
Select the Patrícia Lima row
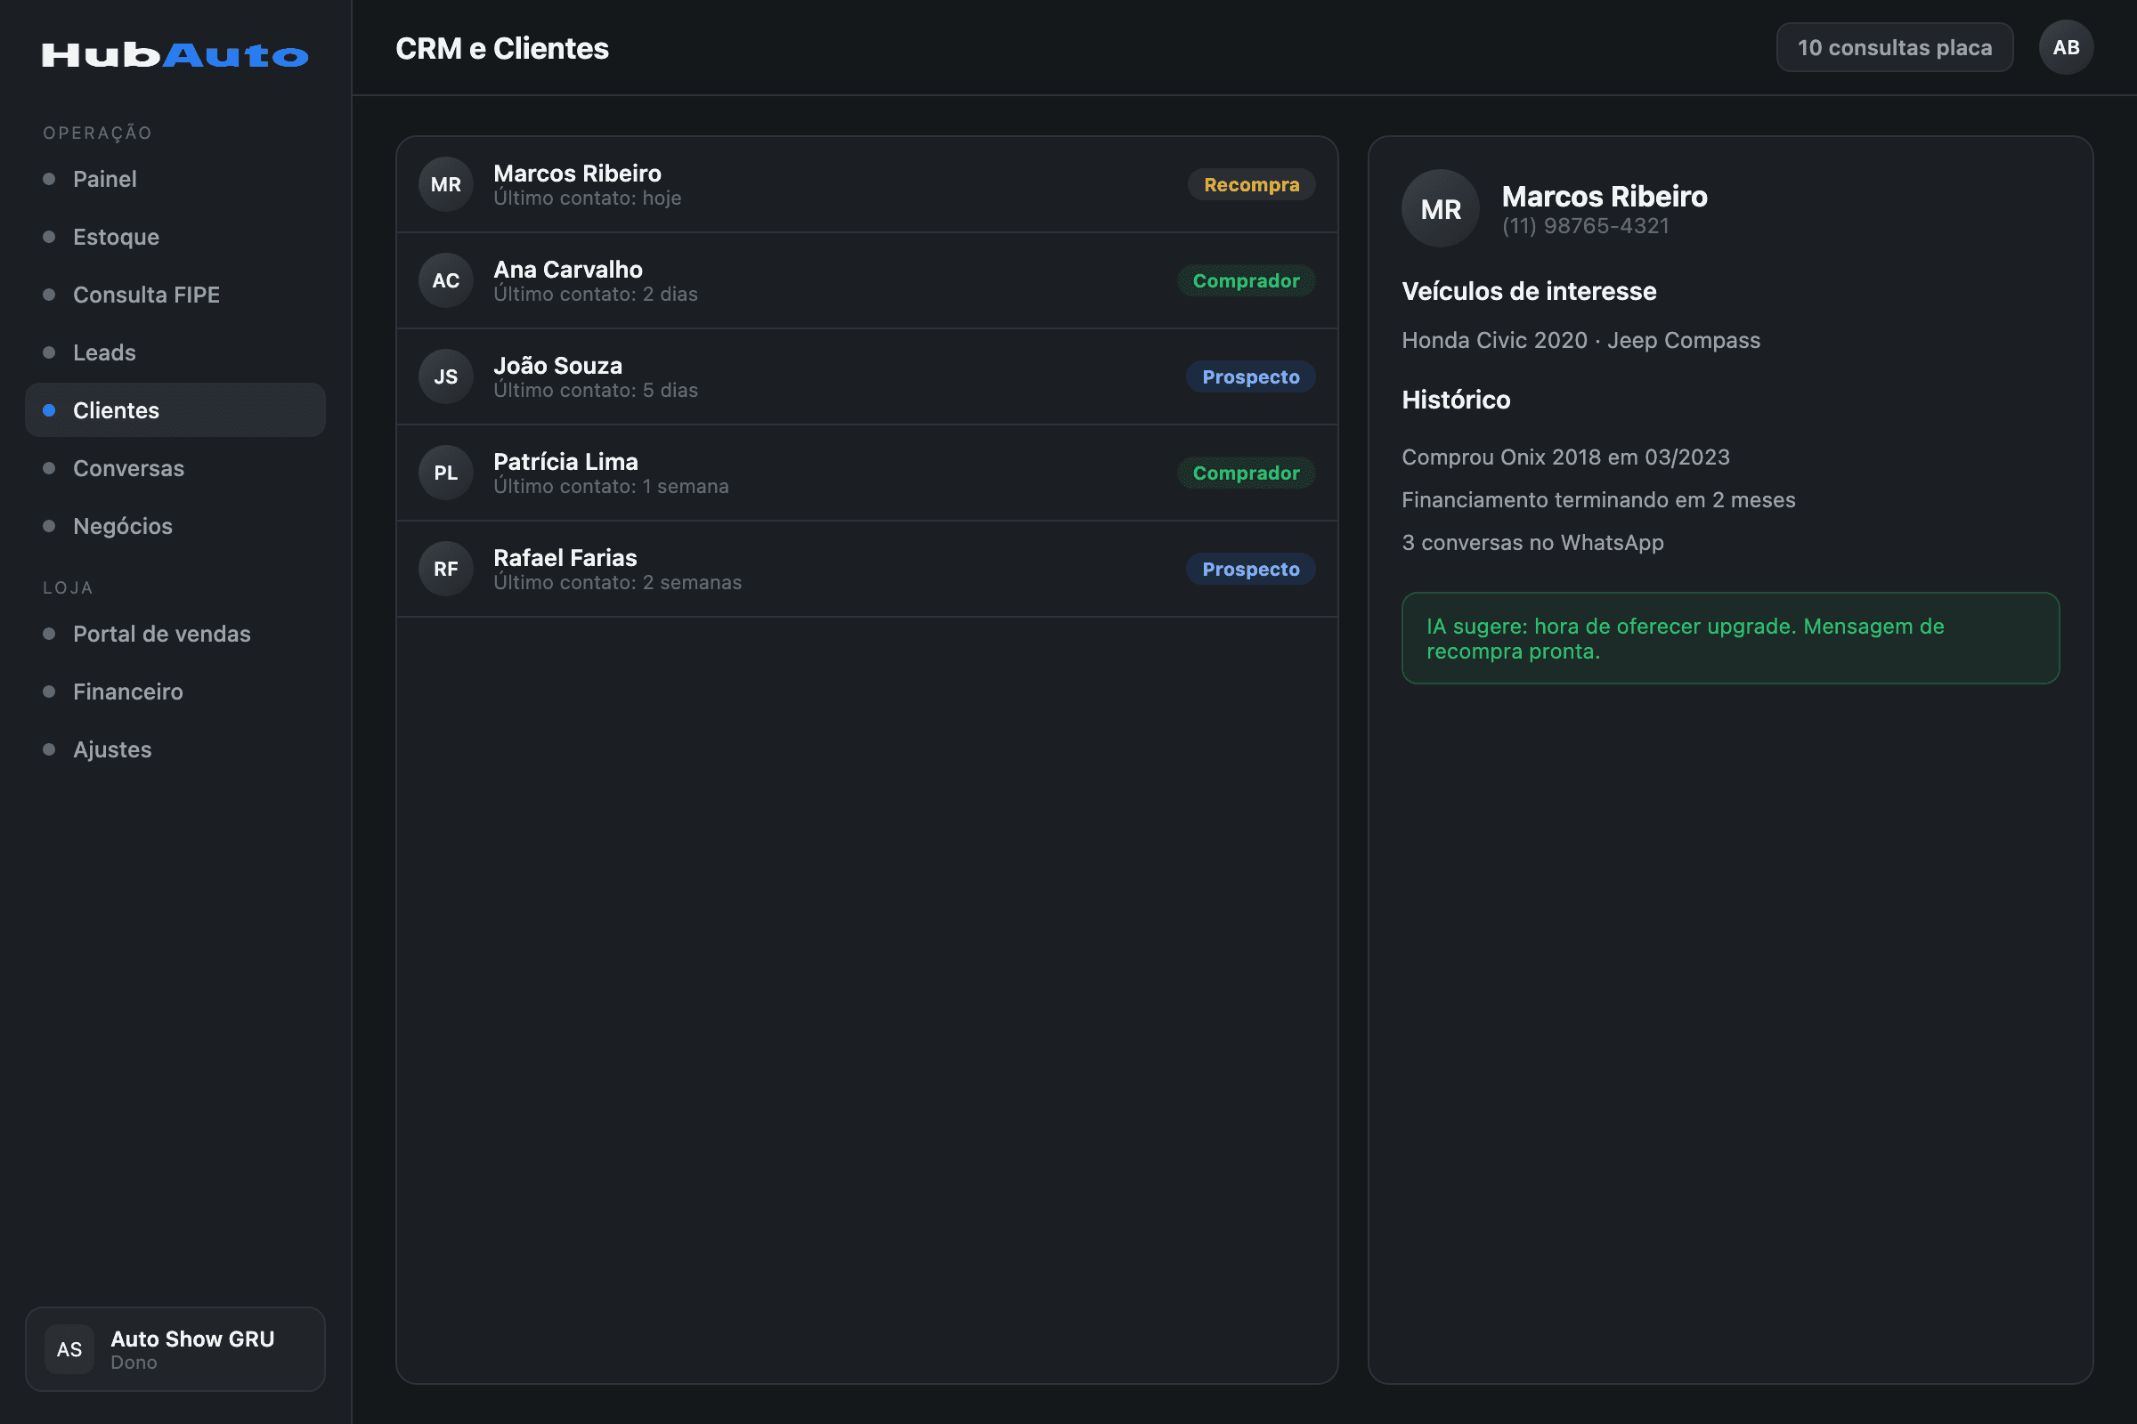866,473
